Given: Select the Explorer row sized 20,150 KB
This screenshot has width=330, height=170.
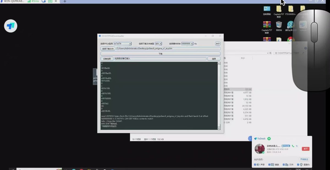Looking at the screenshot, I should (237, 106).
